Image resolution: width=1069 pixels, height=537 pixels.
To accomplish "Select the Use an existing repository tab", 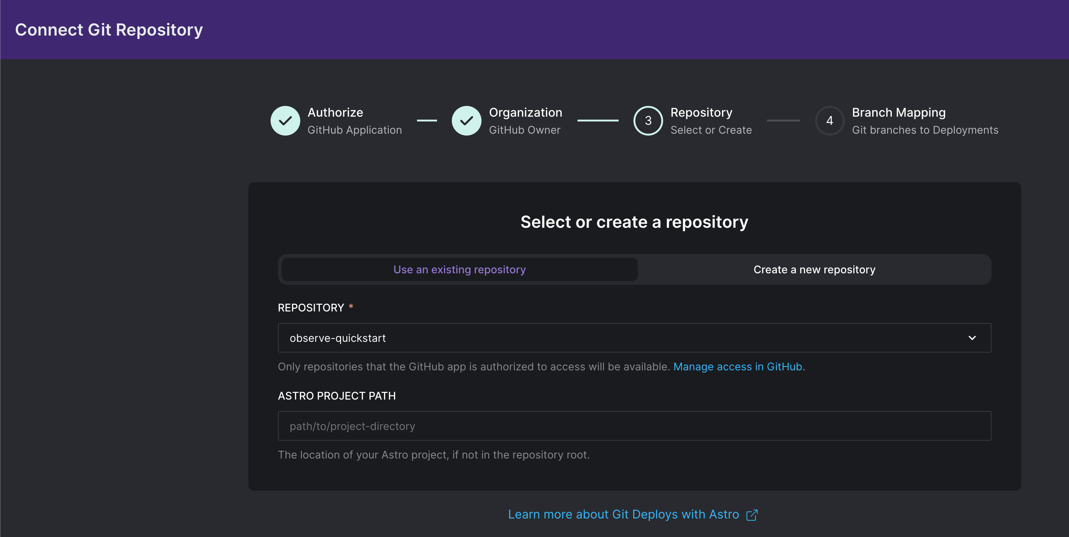I will [459, 269].
